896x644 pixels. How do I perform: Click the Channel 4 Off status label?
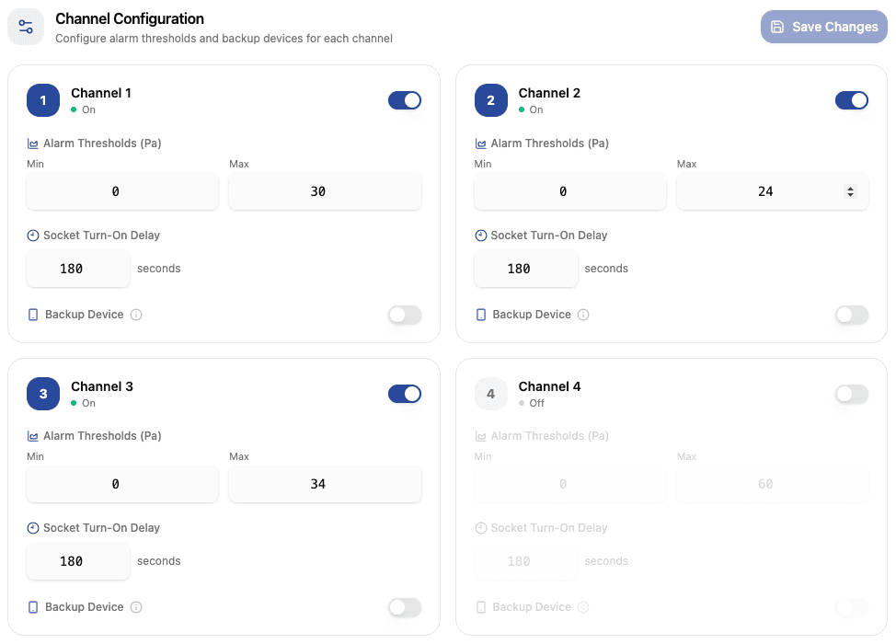(x=536, y=404)
